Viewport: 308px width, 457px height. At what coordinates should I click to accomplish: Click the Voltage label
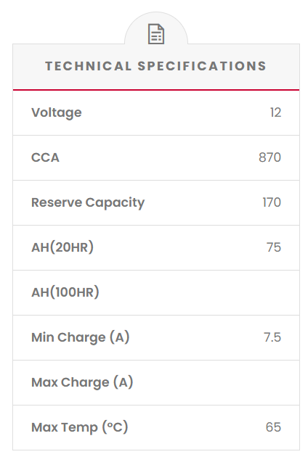57,112
